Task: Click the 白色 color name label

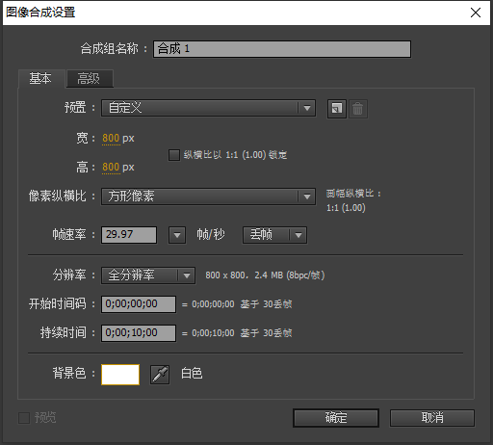Action: (x=192, y=374)
